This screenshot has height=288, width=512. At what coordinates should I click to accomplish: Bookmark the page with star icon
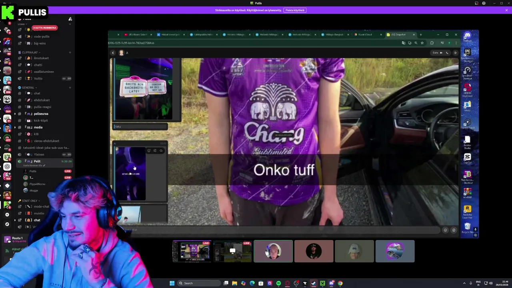click(x=422, y=43)
